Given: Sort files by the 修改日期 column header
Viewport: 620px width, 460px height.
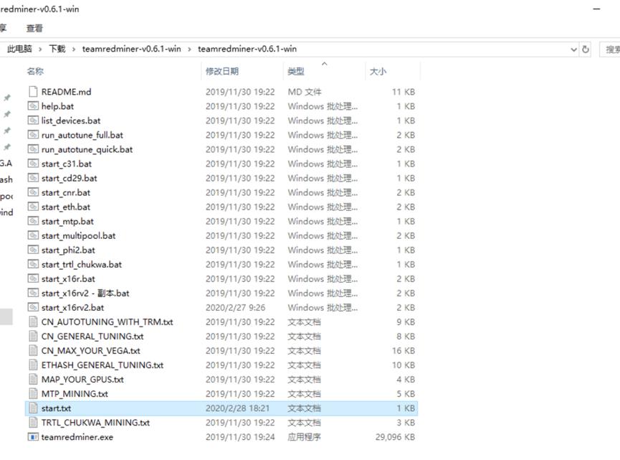Looking at the screenshot, I should tap(242, 71).
